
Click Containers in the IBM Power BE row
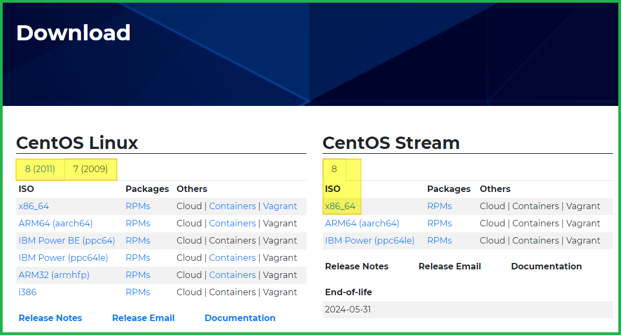[232, 240]
